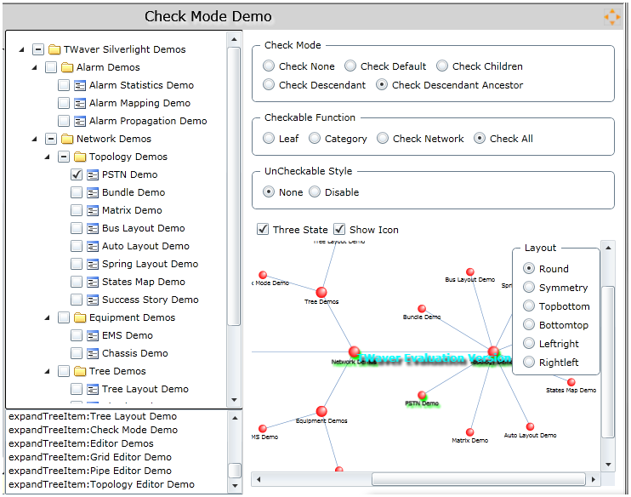Image resolution: width=631 pixels, height=497 pixels.
Task: Click the Topology Demos folder icon
Action: [x=80, y=157]
